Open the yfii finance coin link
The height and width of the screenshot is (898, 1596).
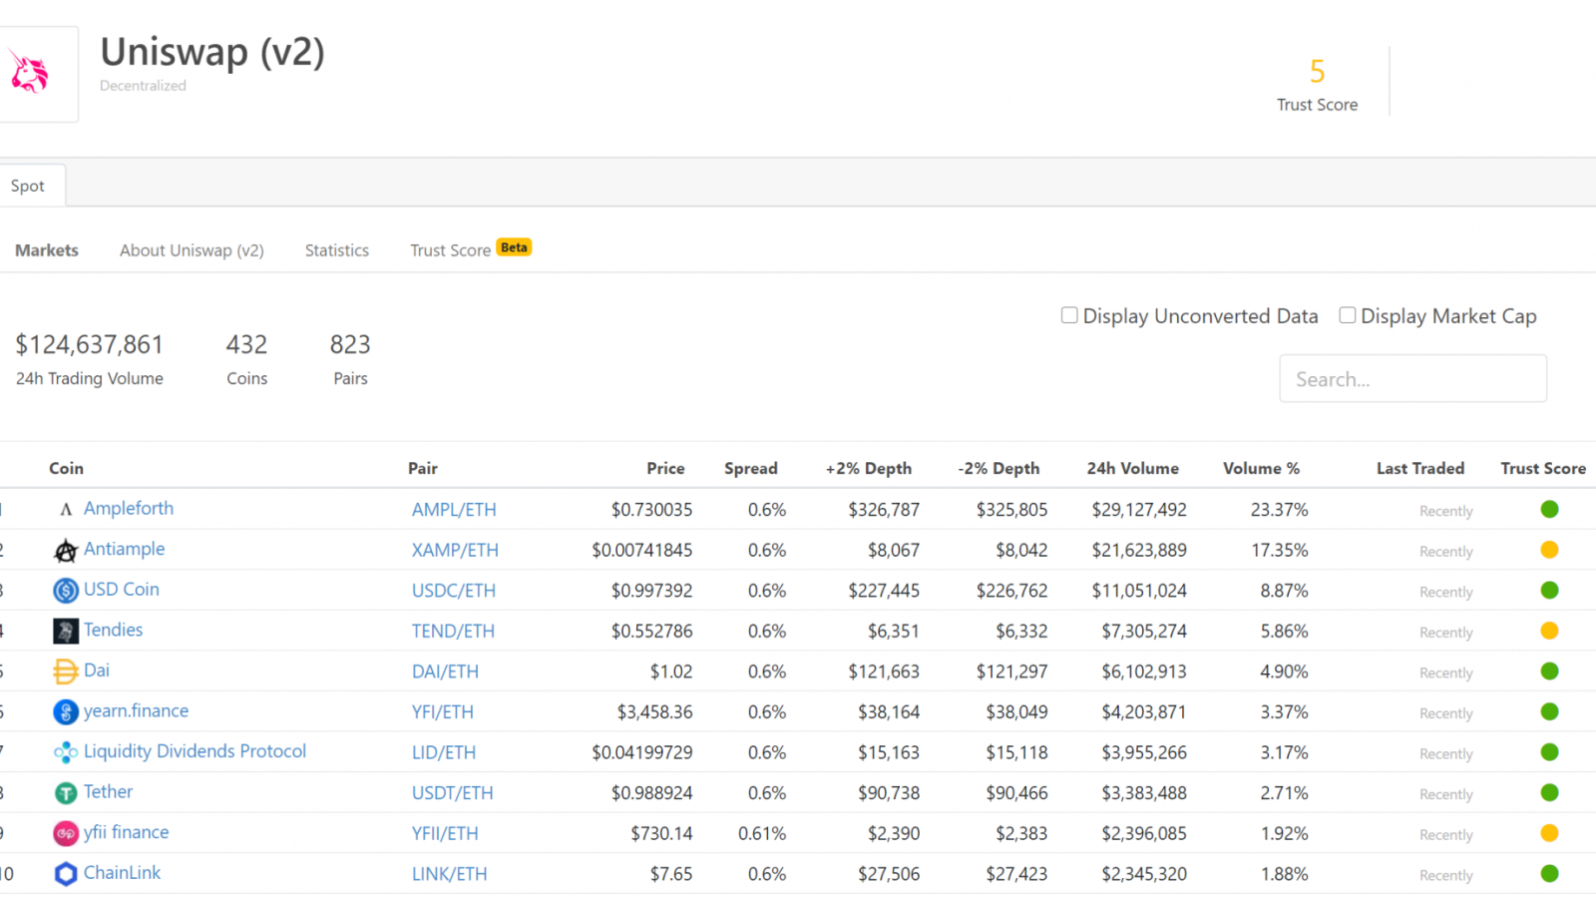point(126,832)
